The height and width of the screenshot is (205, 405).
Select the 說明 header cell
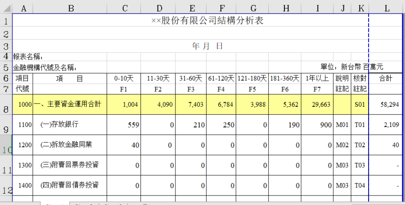click(342, 79)
